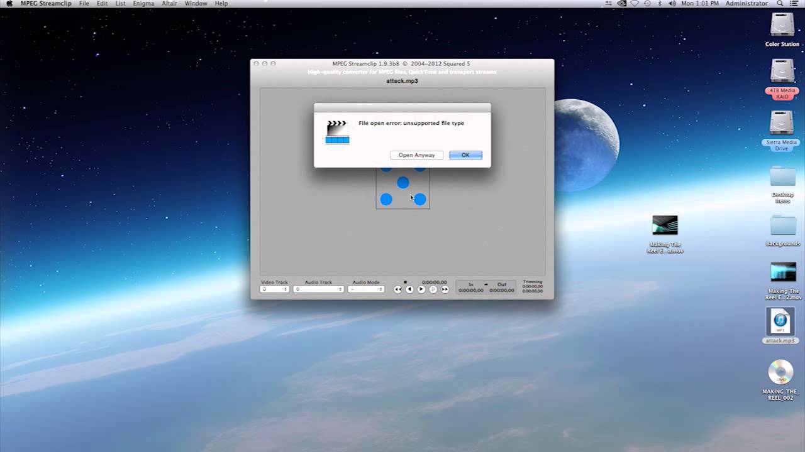Click the Administrator user menu

click(747, 4)
